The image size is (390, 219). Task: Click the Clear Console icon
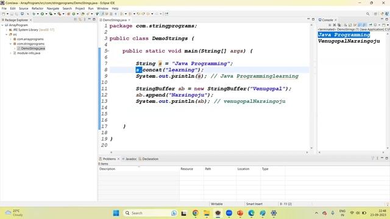click(346, 25)
